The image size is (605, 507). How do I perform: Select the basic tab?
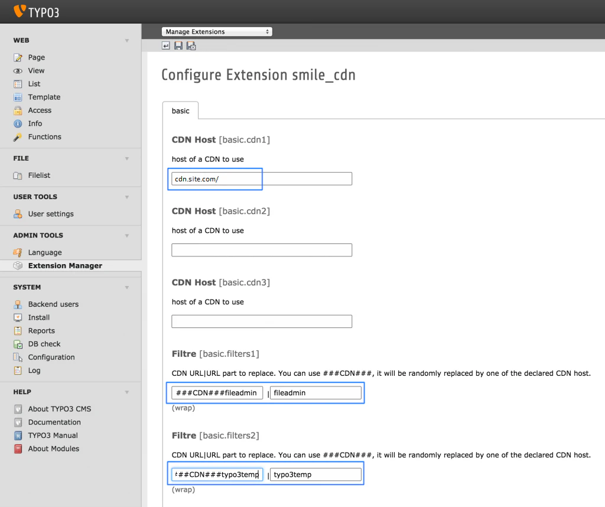tap(181, 110)
